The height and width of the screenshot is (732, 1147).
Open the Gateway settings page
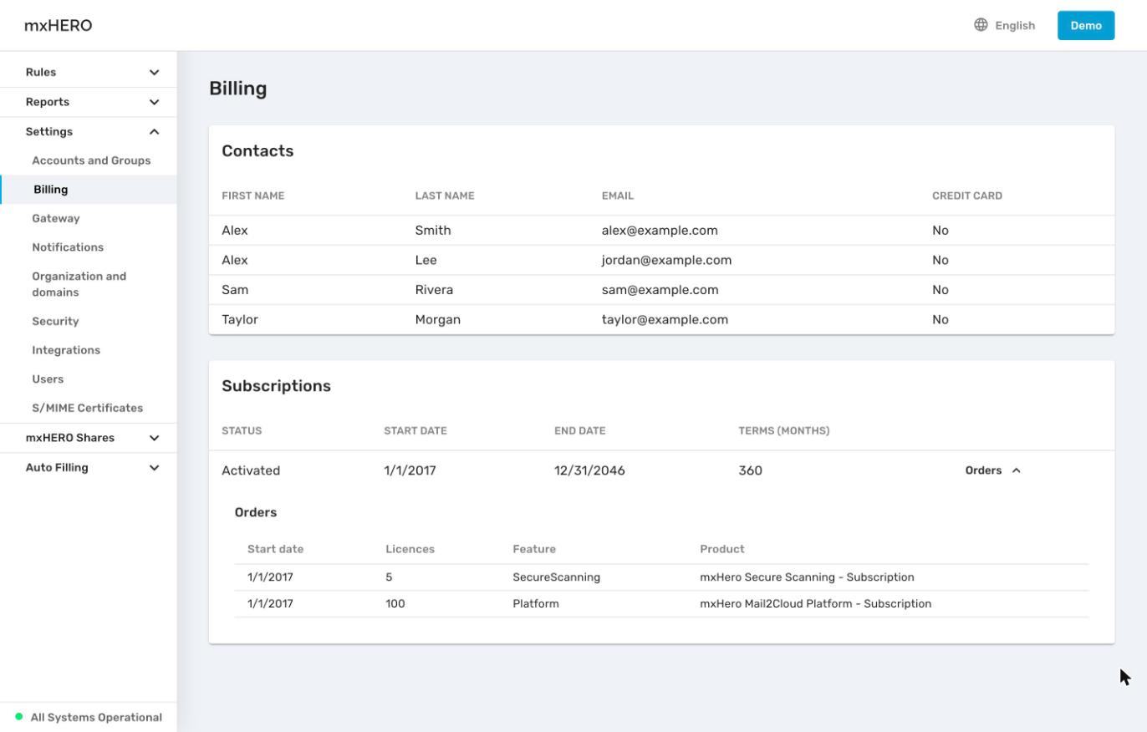[56, 218]
